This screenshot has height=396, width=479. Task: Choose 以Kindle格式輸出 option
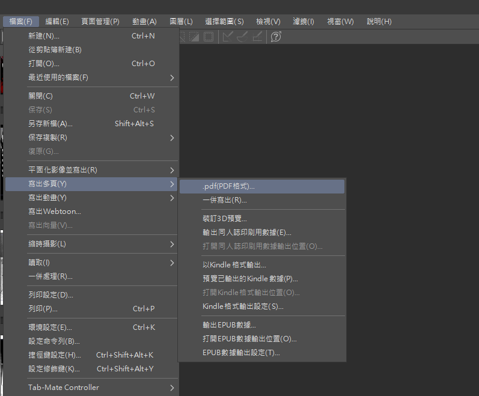[234, 264]
